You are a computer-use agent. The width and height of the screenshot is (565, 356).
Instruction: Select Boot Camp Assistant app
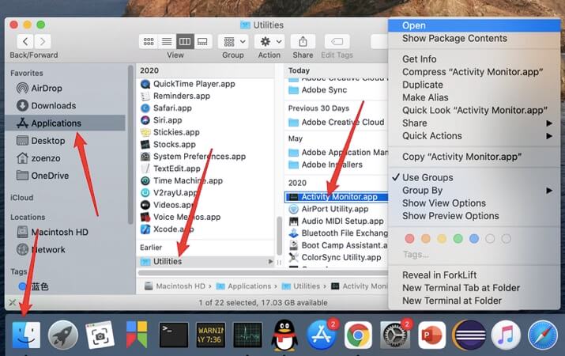338,245
